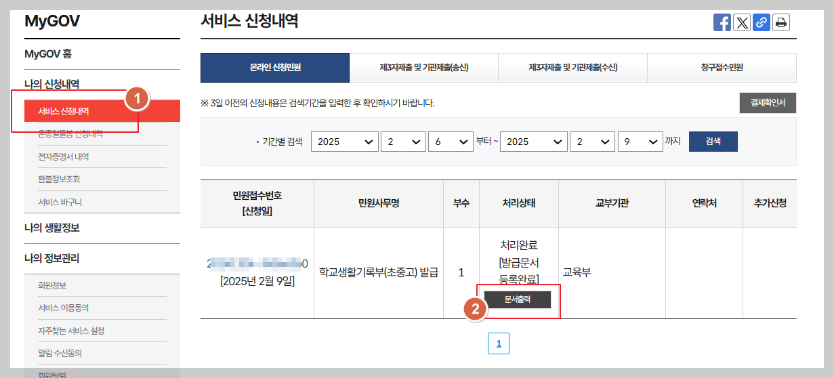This screenshot has height=378, width=834.
Task: Open the 온라인 신청민원 tab
Action: 275,68
